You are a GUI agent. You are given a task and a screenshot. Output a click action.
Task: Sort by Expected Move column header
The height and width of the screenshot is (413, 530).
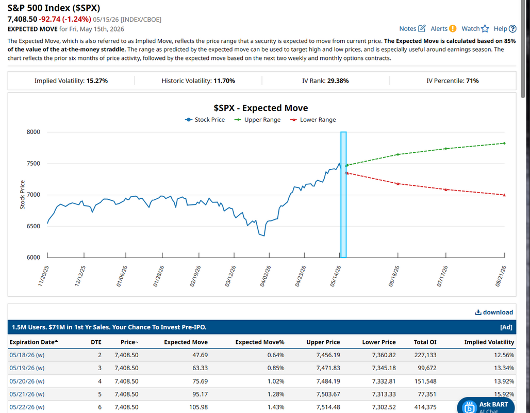click(x=186, y=342)
